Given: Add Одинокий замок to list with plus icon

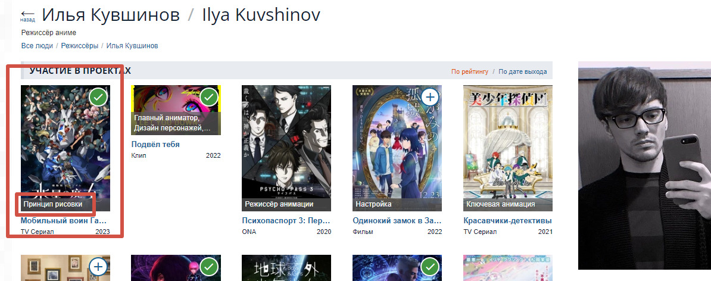Looking at the screenshot, I should point(431,96).
